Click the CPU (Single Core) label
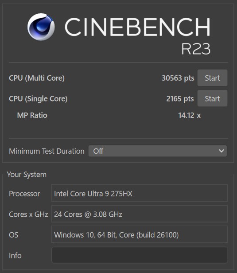 pos(38,99)
